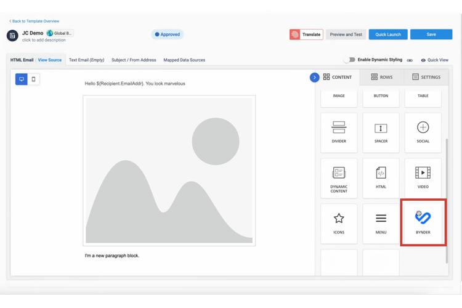Image resolution: width=462 pixels, height=308 pixels.
Task: Select the Image content tile
Action: [339, 98]
